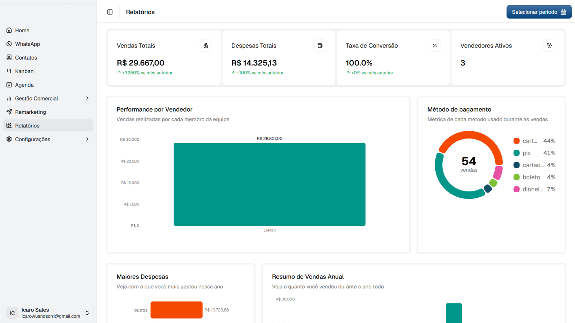Click the Kanban board icon
Screen dimensions: 575x323
click(9, 71)
